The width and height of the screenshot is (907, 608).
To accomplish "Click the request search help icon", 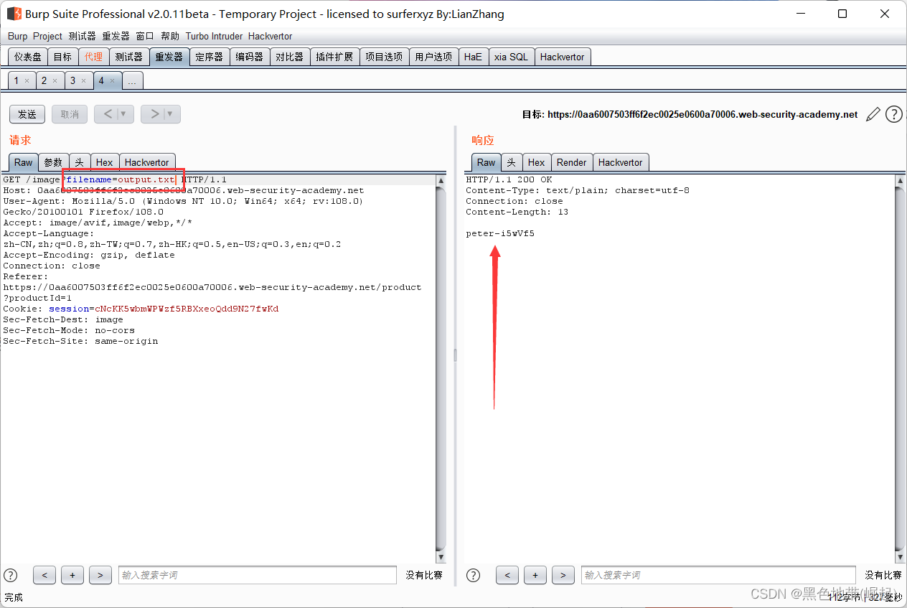I will click(11, 575).
